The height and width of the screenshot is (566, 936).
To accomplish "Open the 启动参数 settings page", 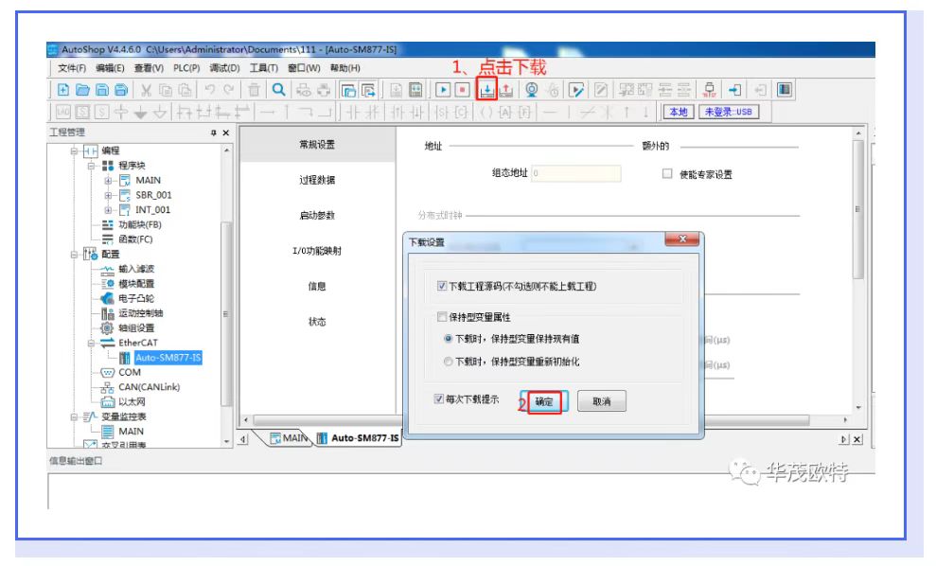I will [x=317, y=216].
